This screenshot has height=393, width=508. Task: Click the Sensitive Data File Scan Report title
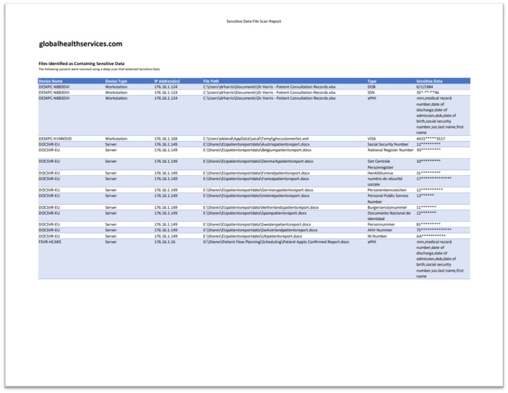coord(254,21)
